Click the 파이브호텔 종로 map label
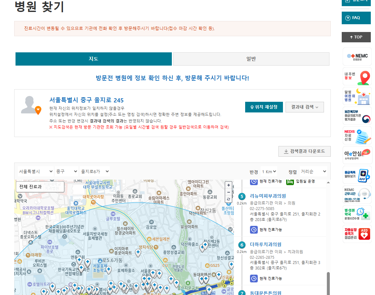375x295 pixels. point(49,249)
